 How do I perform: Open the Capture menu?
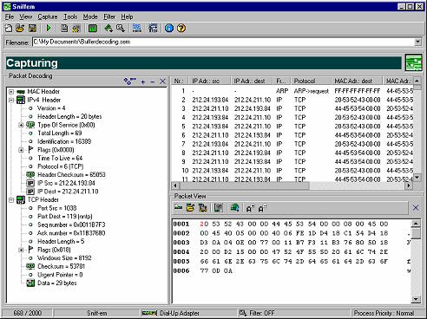[48, 16]
